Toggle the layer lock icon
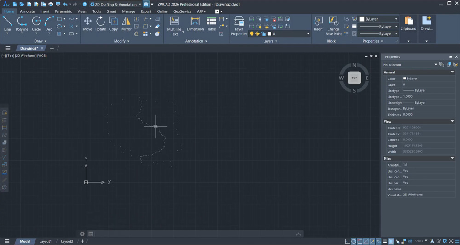Image resolution: width=460 pixels, height=245 pixels. pyautogui.click(x=263, y=34)
